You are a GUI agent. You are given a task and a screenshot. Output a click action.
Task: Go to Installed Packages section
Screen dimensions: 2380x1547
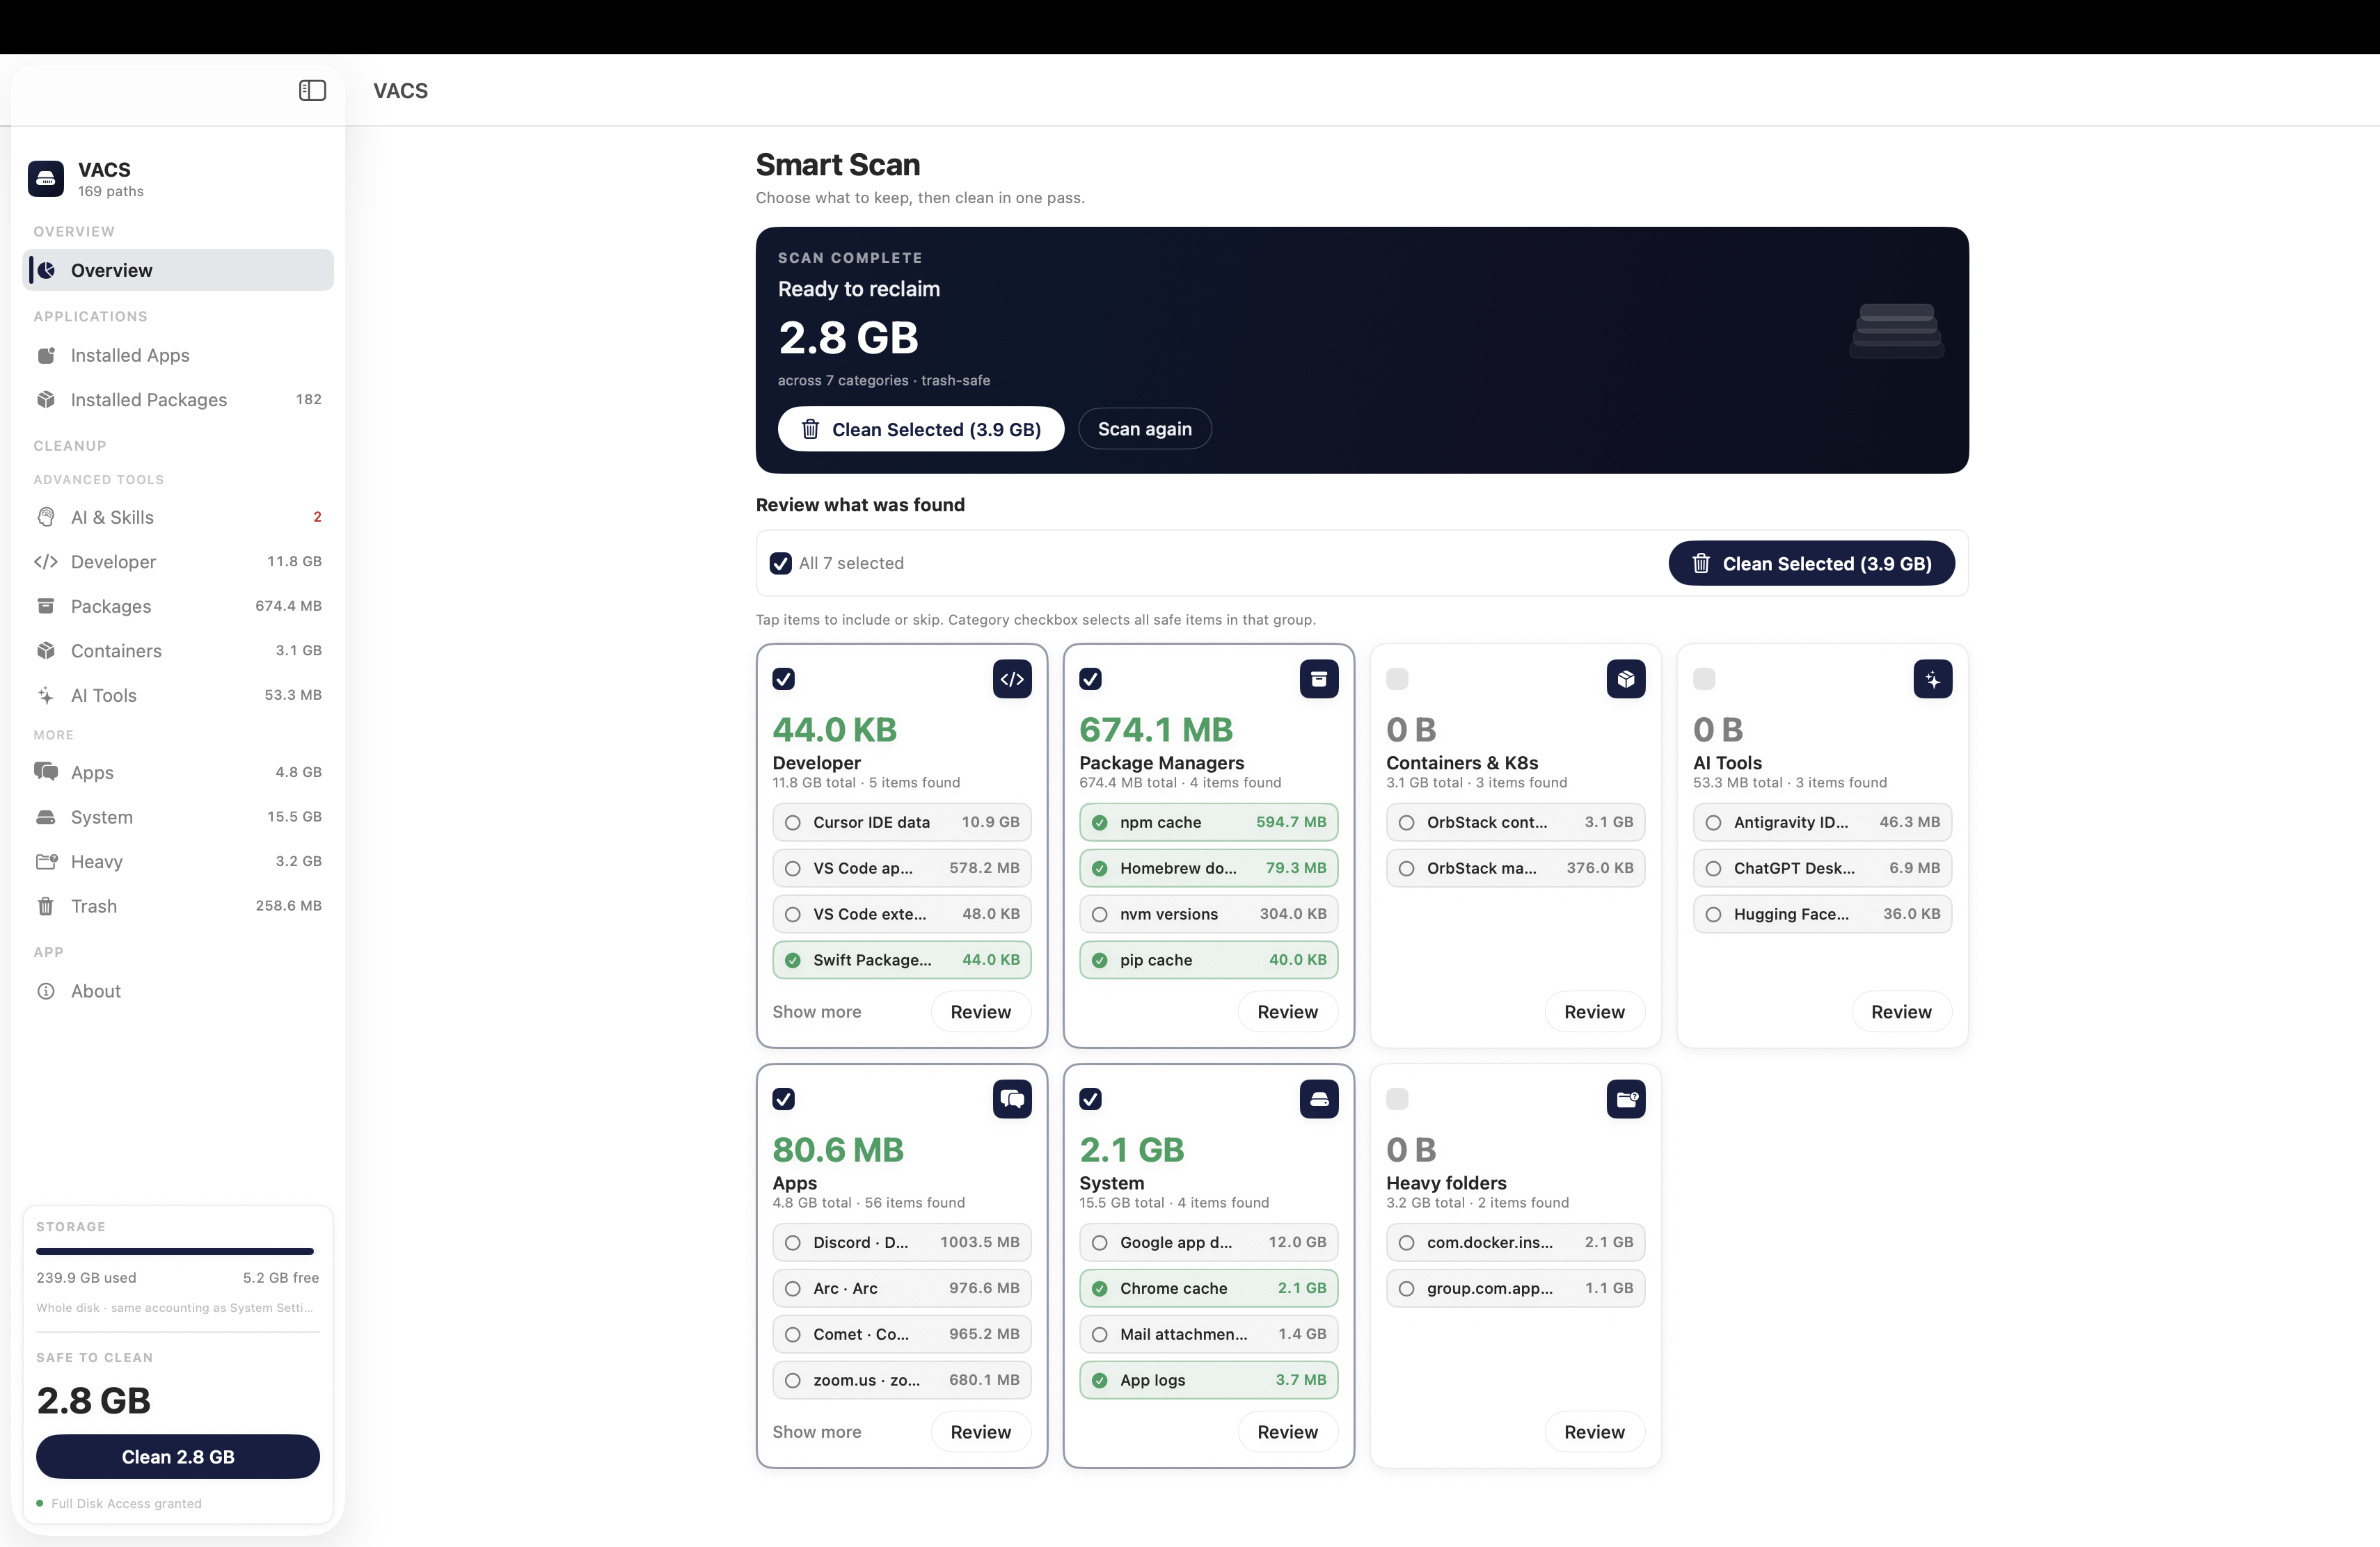pyautogui.click(x=178, y=400)
